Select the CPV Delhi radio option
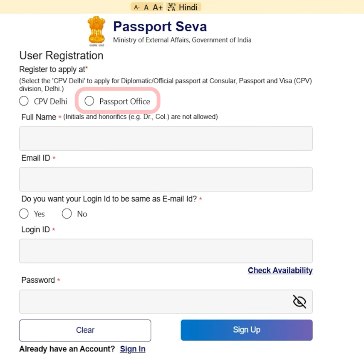This screenshot has height=356, width=364. (x=24, y=101)
